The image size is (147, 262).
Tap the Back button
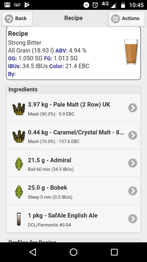tap(17, 19)
